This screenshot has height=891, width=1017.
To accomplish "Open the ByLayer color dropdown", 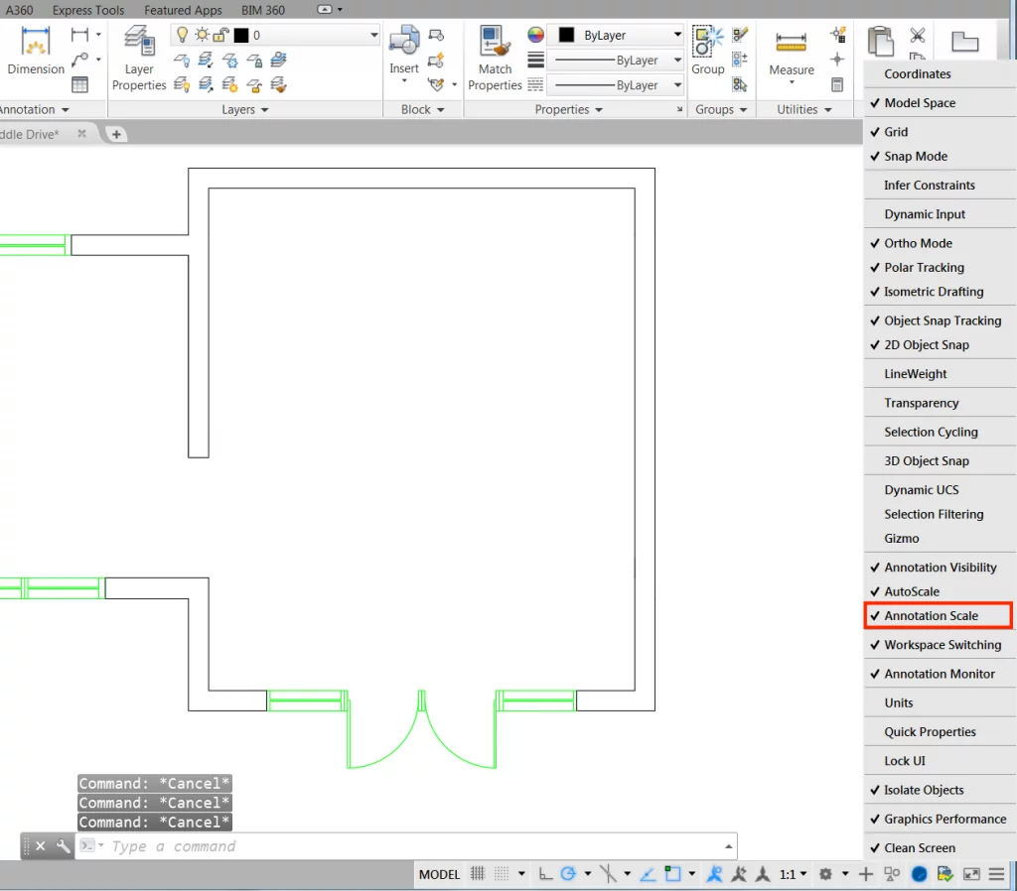I will [675, 34].
